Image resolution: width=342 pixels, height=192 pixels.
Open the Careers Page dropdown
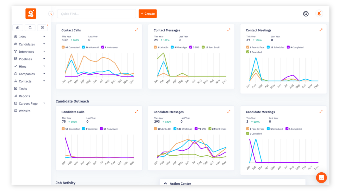(44, 103)
